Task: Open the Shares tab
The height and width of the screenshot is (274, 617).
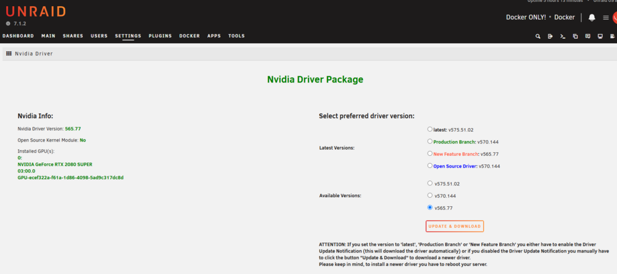Action: 73,36
